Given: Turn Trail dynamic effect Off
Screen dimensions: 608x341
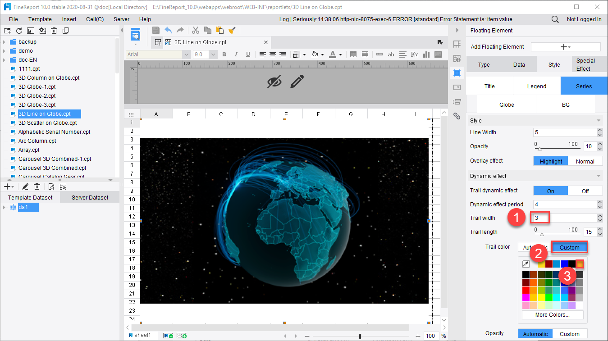Looking at the screenshot, I should pos(585,191).
